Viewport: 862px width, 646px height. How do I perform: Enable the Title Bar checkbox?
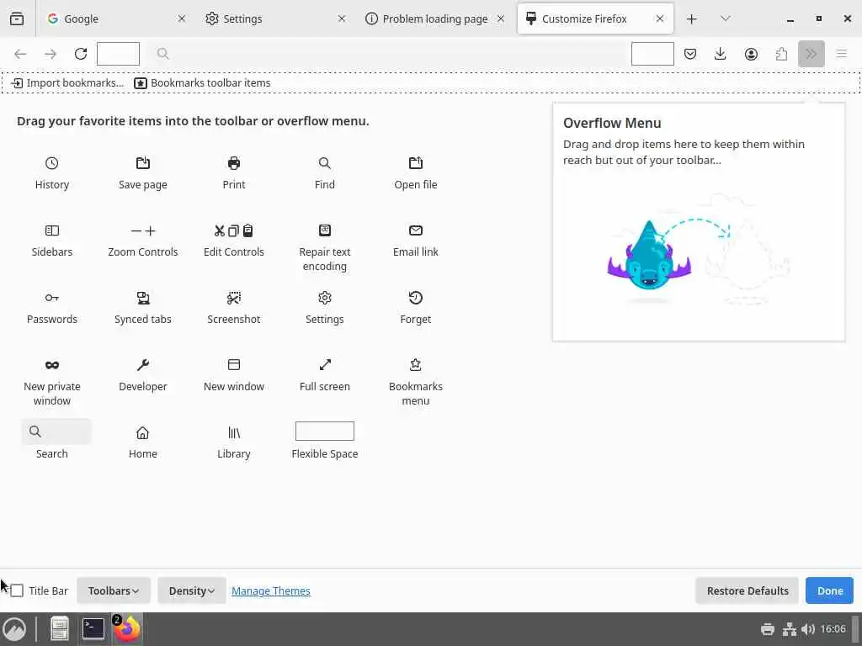(17, 590)
